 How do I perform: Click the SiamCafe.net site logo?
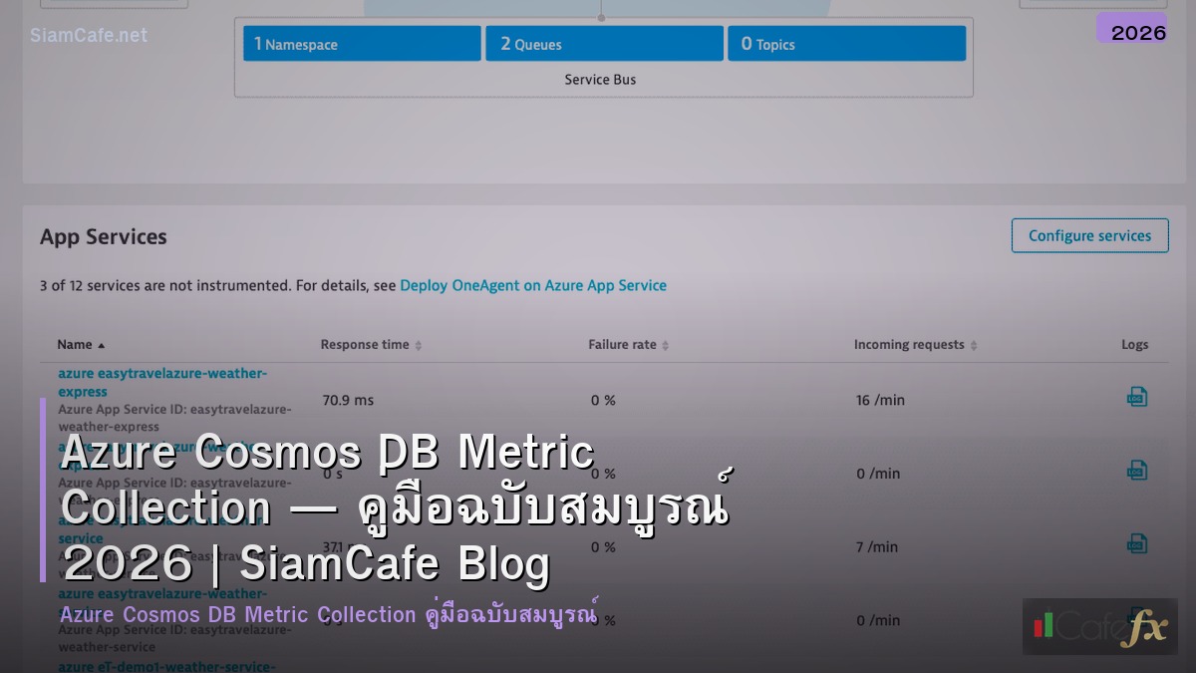[x=88, y=35]
